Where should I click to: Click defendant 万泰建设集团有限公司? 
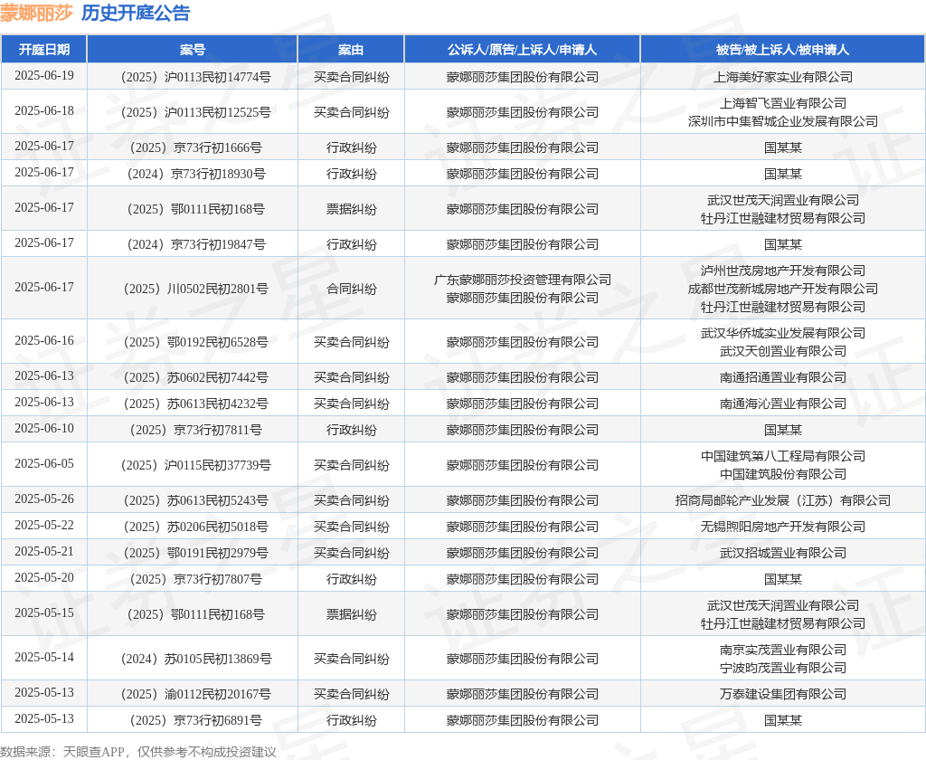pyautogui.click(x=783, y=694)
